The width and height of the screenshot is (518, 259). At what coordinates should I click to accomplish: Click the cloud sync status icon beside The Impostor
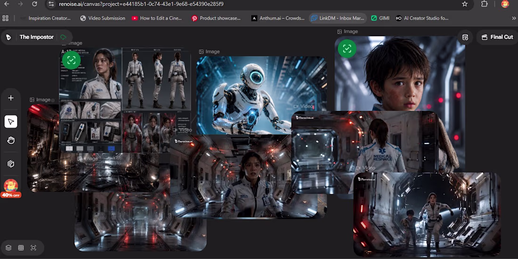click(64, 37)
